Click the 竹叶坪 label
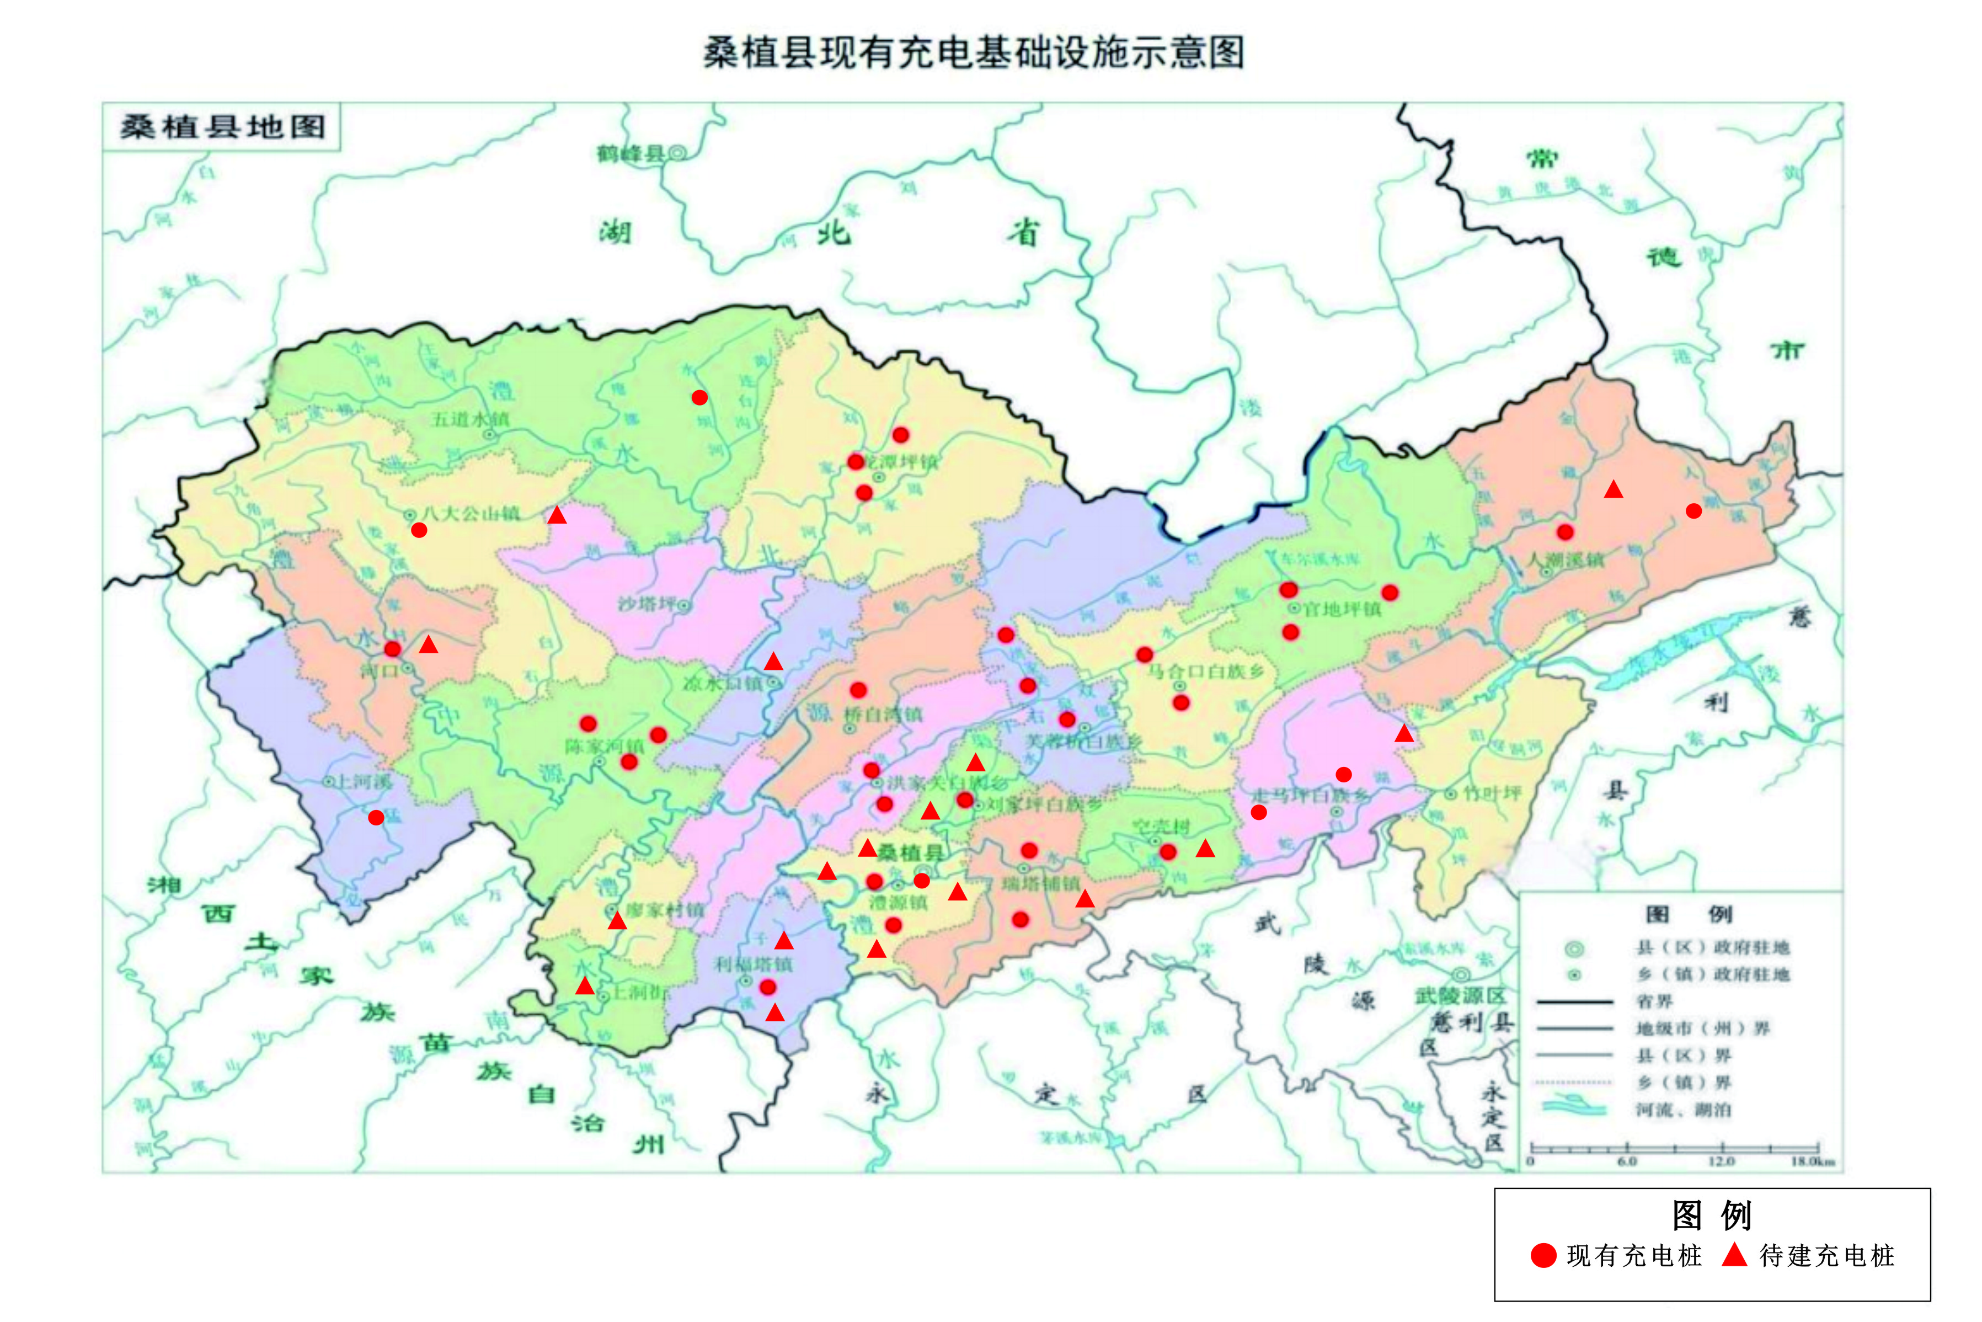Screen dimensions: 1982x1322 coord(1492,793)
